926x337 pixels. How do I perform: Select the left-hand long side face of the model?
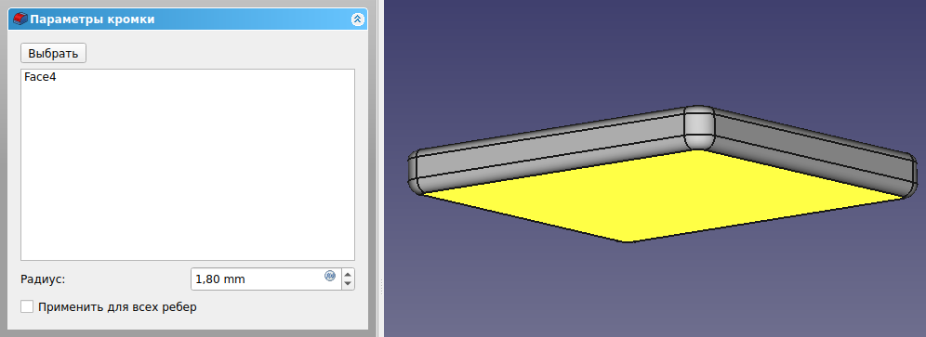549,151
